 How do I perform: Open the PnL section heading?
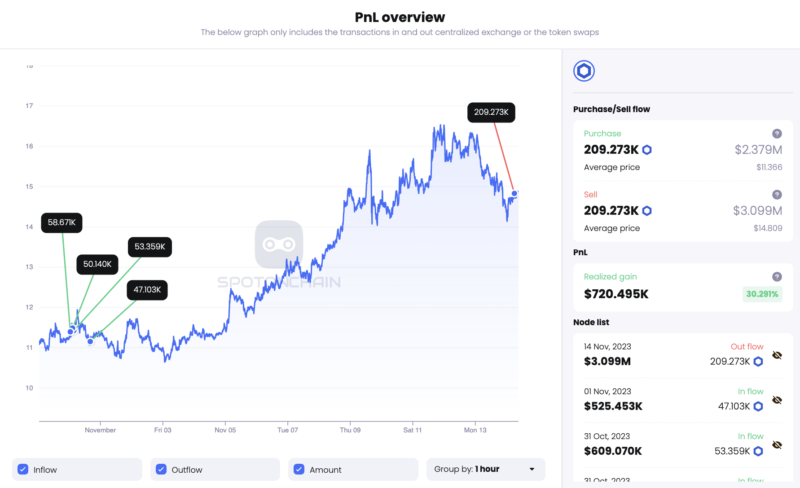tap(580, 252)
